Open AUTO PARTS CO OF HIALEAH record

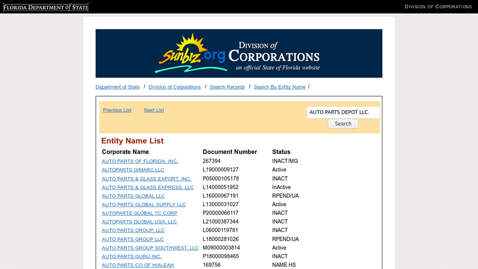tap(138, 265)
